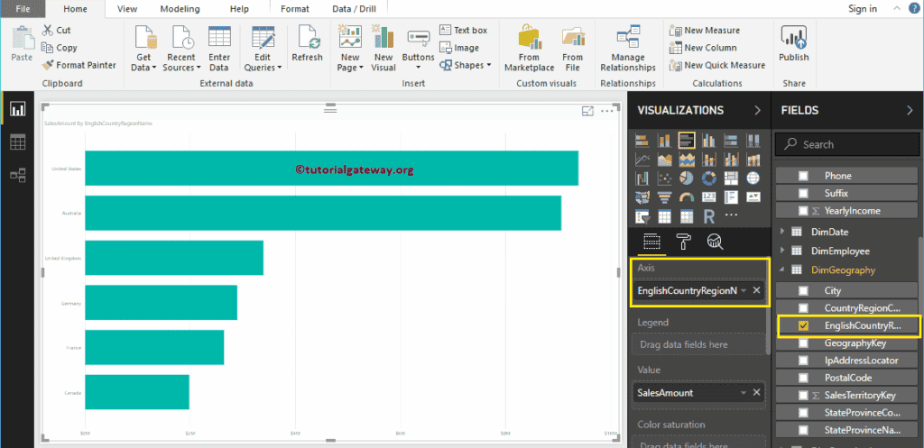Open the Get Data dropdown
The height and width of the screenshot is (448, 924).
click(x=143, y=49)
